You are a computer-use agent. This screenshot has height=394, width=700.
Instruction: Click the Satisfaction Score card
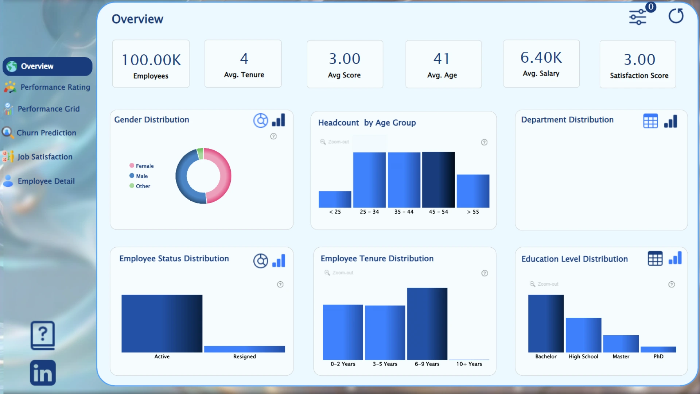pyautogui.click(x=638, y=64)
